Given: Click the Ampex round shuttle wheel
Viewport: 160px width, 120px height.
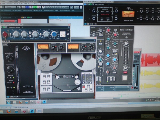Looking at the screenshot, I should pyautogui.click(x=77, y=82).
